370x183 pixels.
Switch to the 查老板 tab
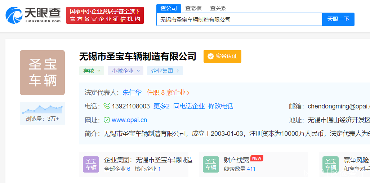pos(193,8)
